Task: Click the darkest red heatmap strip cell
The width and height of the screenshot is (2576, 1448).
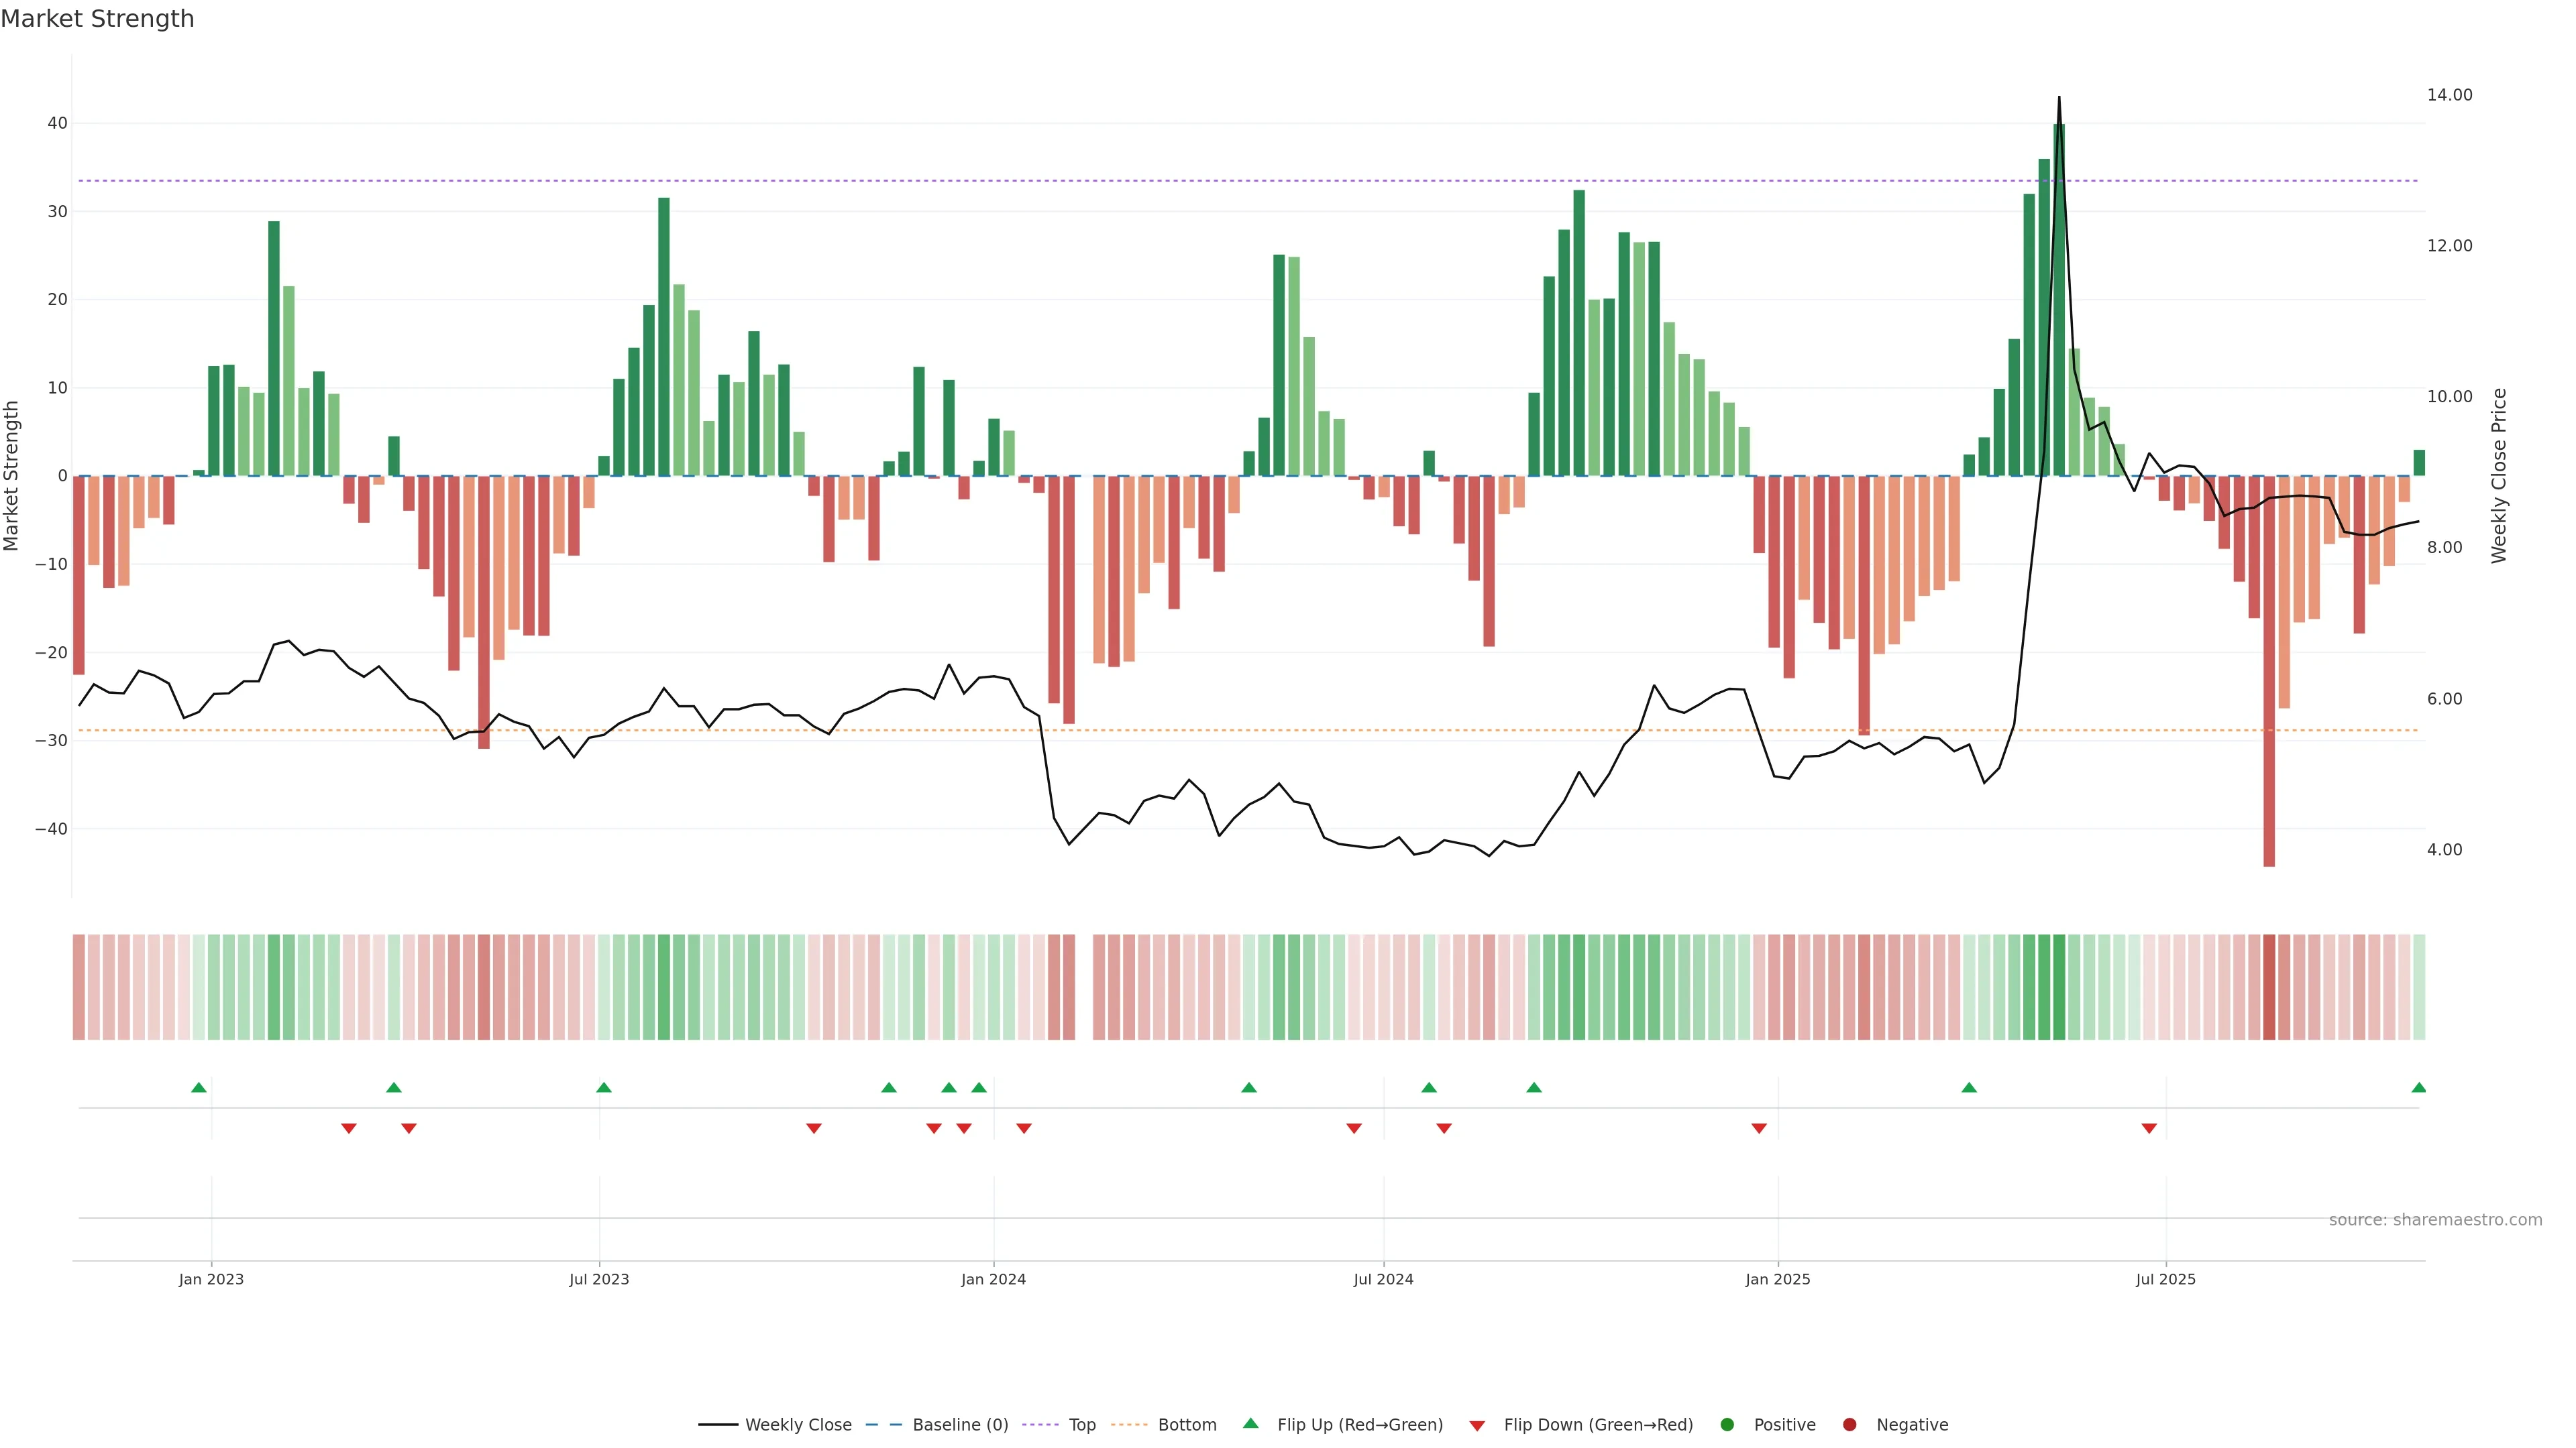Action: (2269, 987)
